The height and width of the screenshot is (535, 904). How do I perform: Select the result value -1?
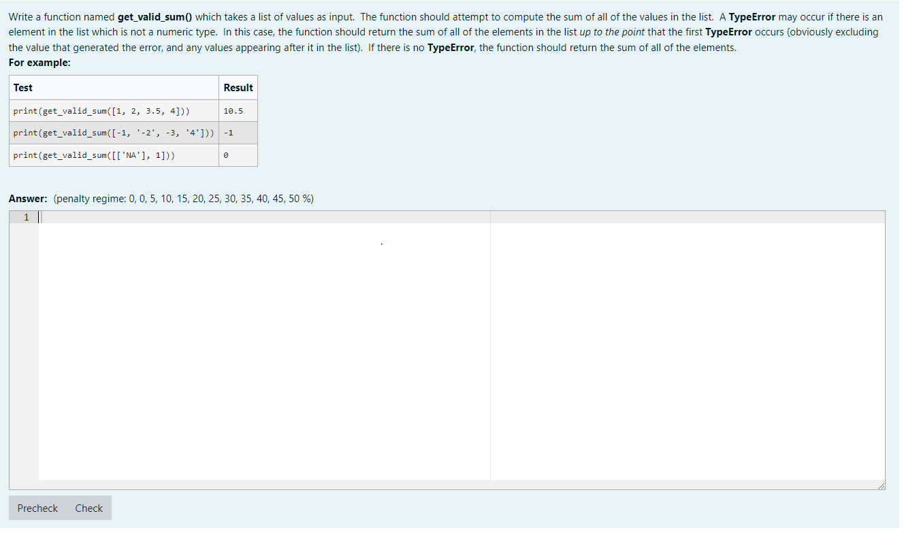pyautogui.click(x=227, y=133)
